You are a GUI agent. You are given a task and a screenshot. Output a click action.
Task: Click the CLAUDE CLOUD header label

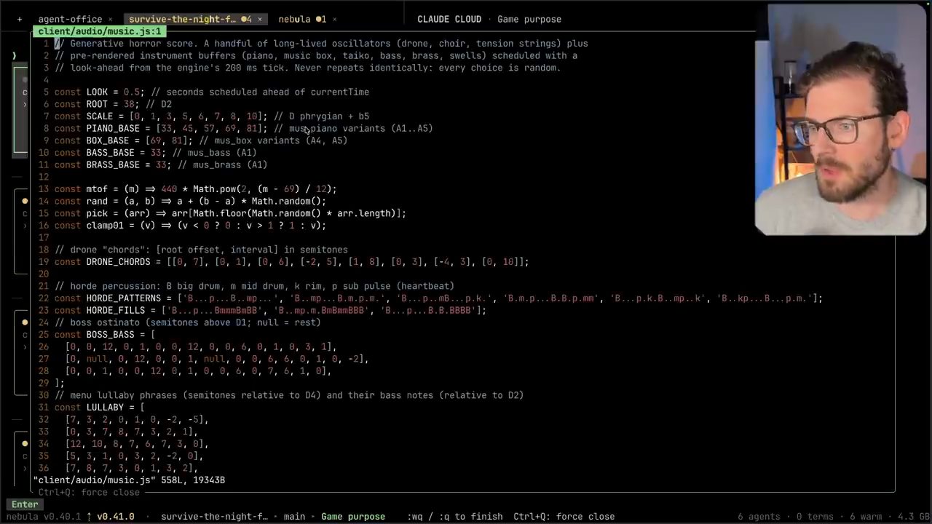tap(449, 20)
